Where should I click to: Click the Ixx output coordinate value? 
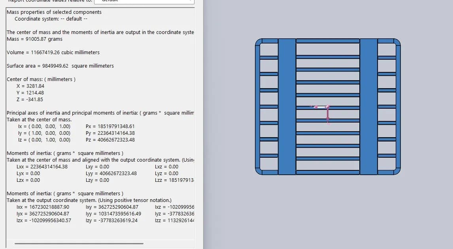(43, 207)
